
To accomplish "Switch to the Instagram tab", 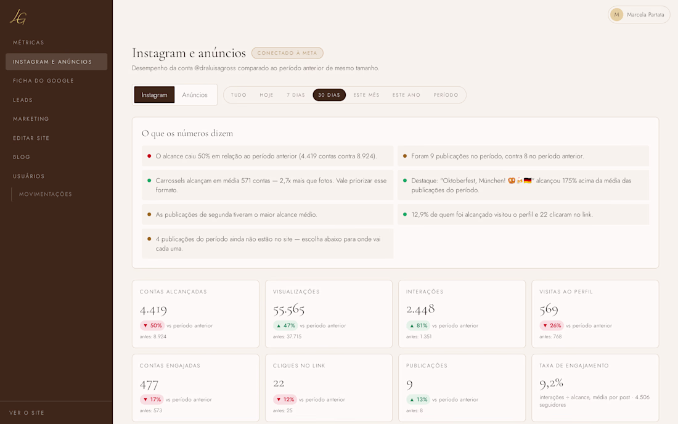I will (154, 95).
